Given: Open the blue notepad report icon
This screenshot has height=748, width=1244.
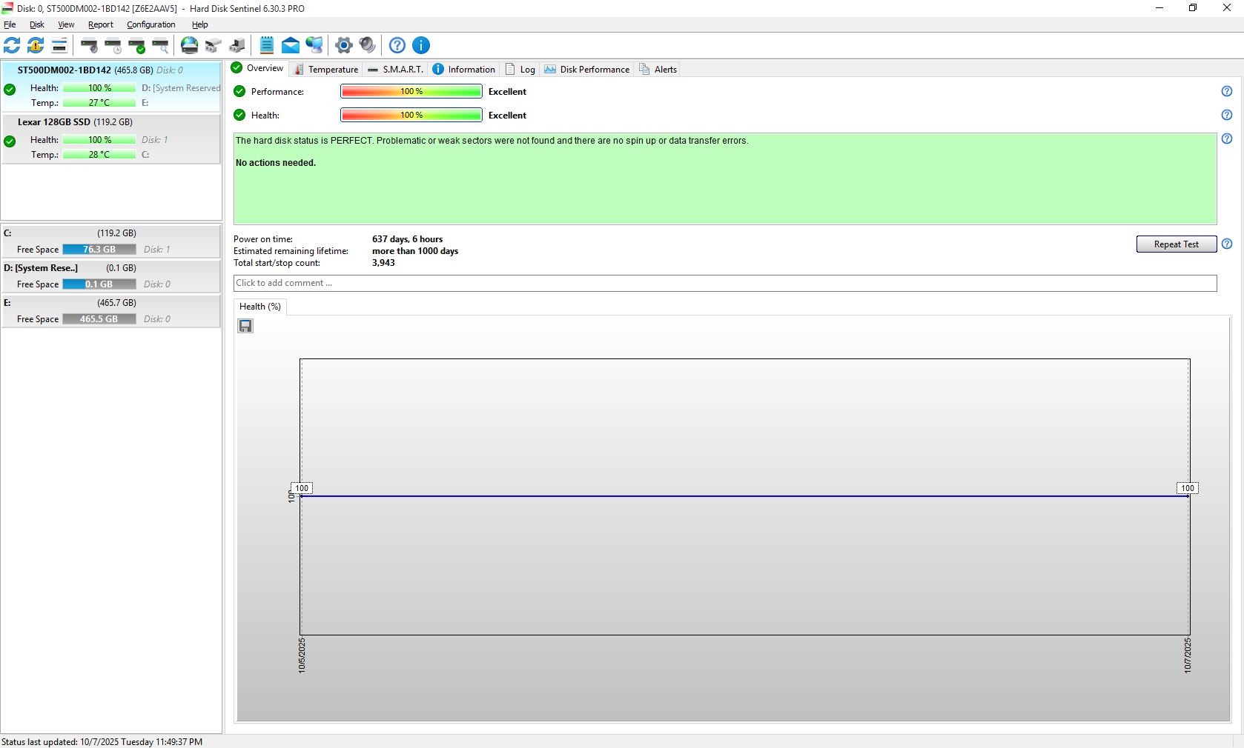Looking at the screenshot, I should [267, 45].
